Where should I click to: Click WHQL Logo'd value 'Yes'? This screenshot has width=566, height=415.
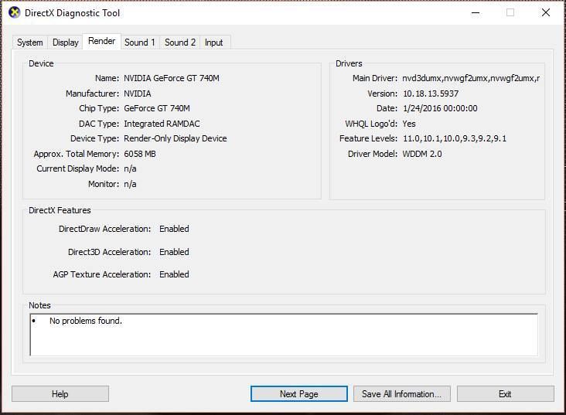[409, 124]
